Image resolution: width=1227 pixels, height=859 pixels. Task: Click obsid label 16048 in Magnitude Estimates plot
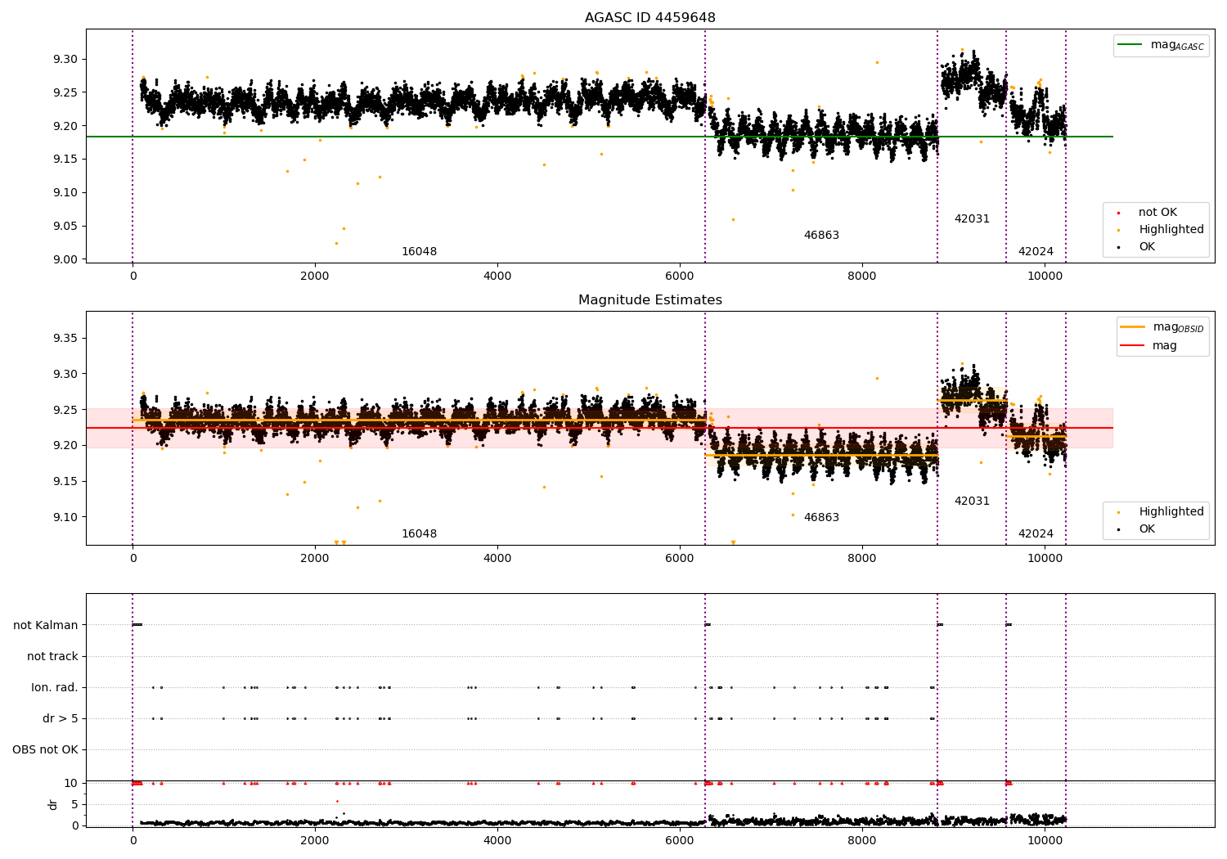pos(419,534)
